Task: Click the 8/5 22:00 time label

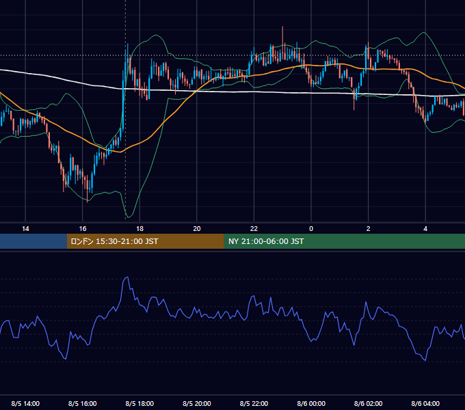Action: (x=254, y=403)
